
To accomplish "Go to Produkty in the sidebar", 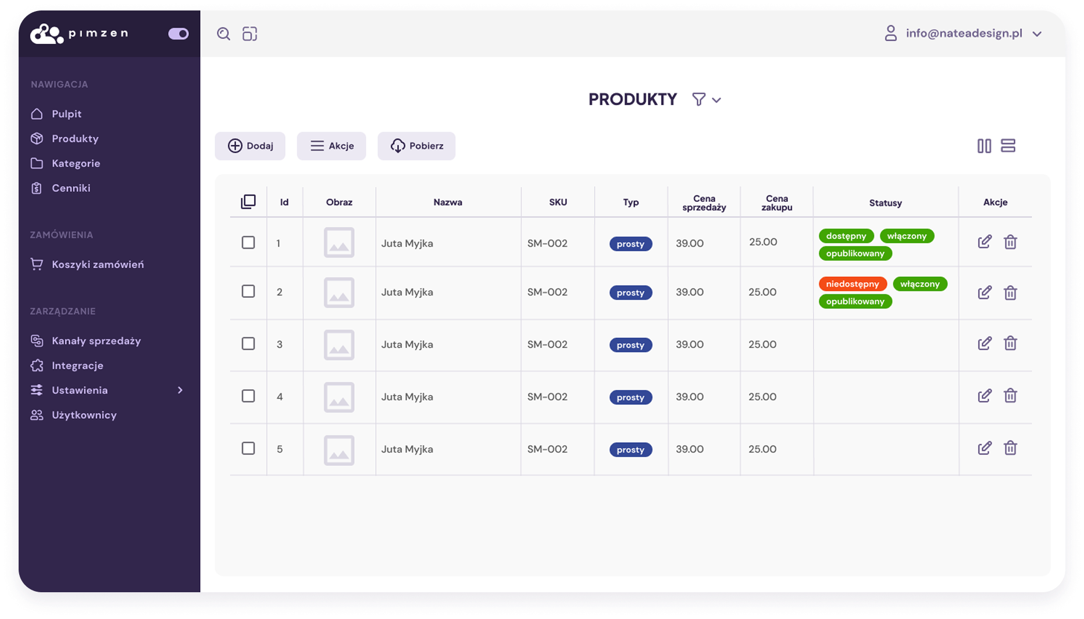I will [65, 138].
